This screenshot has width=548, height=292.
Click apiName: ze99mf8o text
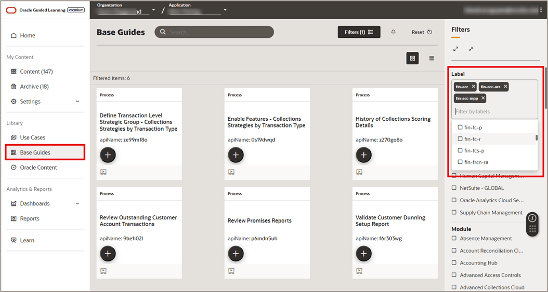point(123,140)
